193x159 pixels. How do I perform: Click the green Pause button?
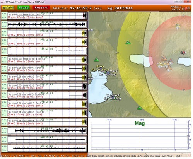click(23, 8)
